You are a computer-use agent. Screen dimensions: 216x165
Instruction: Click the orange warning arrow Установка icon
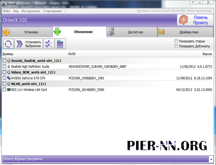(6, 32)
